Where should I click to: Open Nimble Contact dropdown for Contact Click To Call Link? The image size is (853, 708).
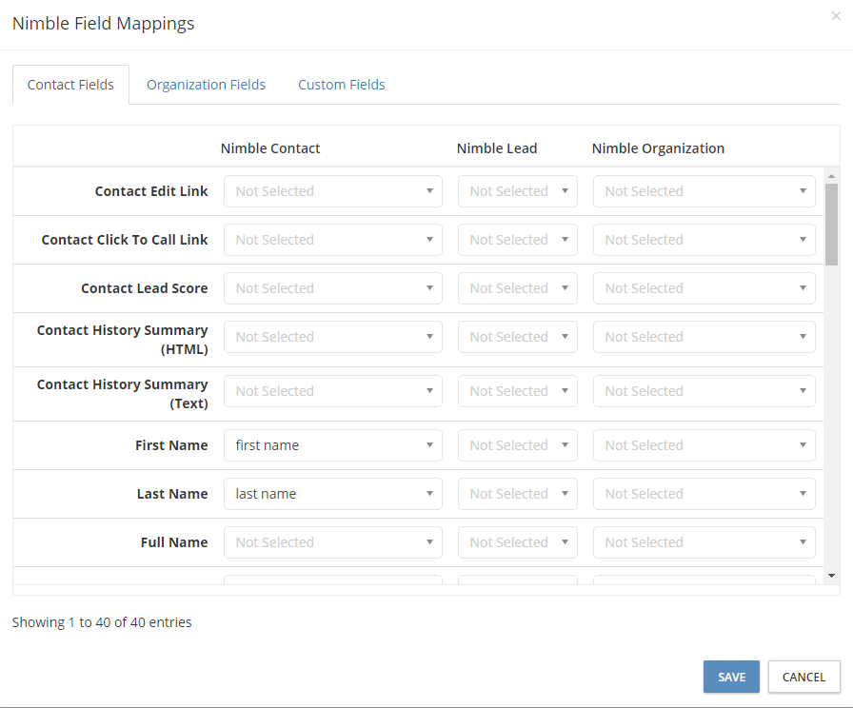click(333, 240)
